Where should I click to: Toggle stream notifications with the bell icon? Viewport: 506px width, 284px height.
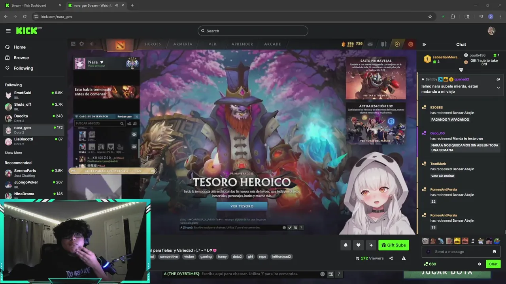click(x=346, y=245)
